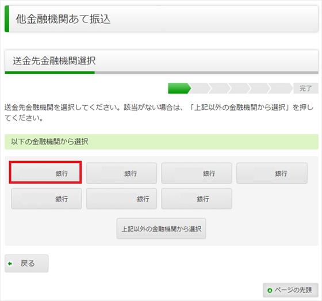Click the third step arrow in the progress indicator
Image resolution: width=322 pixels, height=301 pixels.
tap(220, 88)
